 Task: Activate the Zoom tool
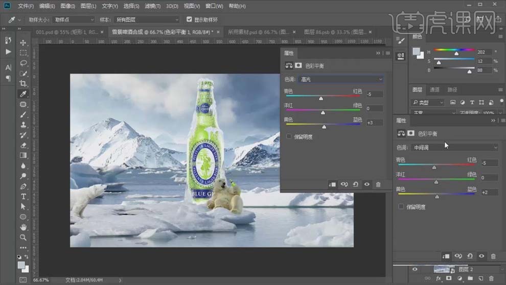pyautogui.click(x=24, y=237)
